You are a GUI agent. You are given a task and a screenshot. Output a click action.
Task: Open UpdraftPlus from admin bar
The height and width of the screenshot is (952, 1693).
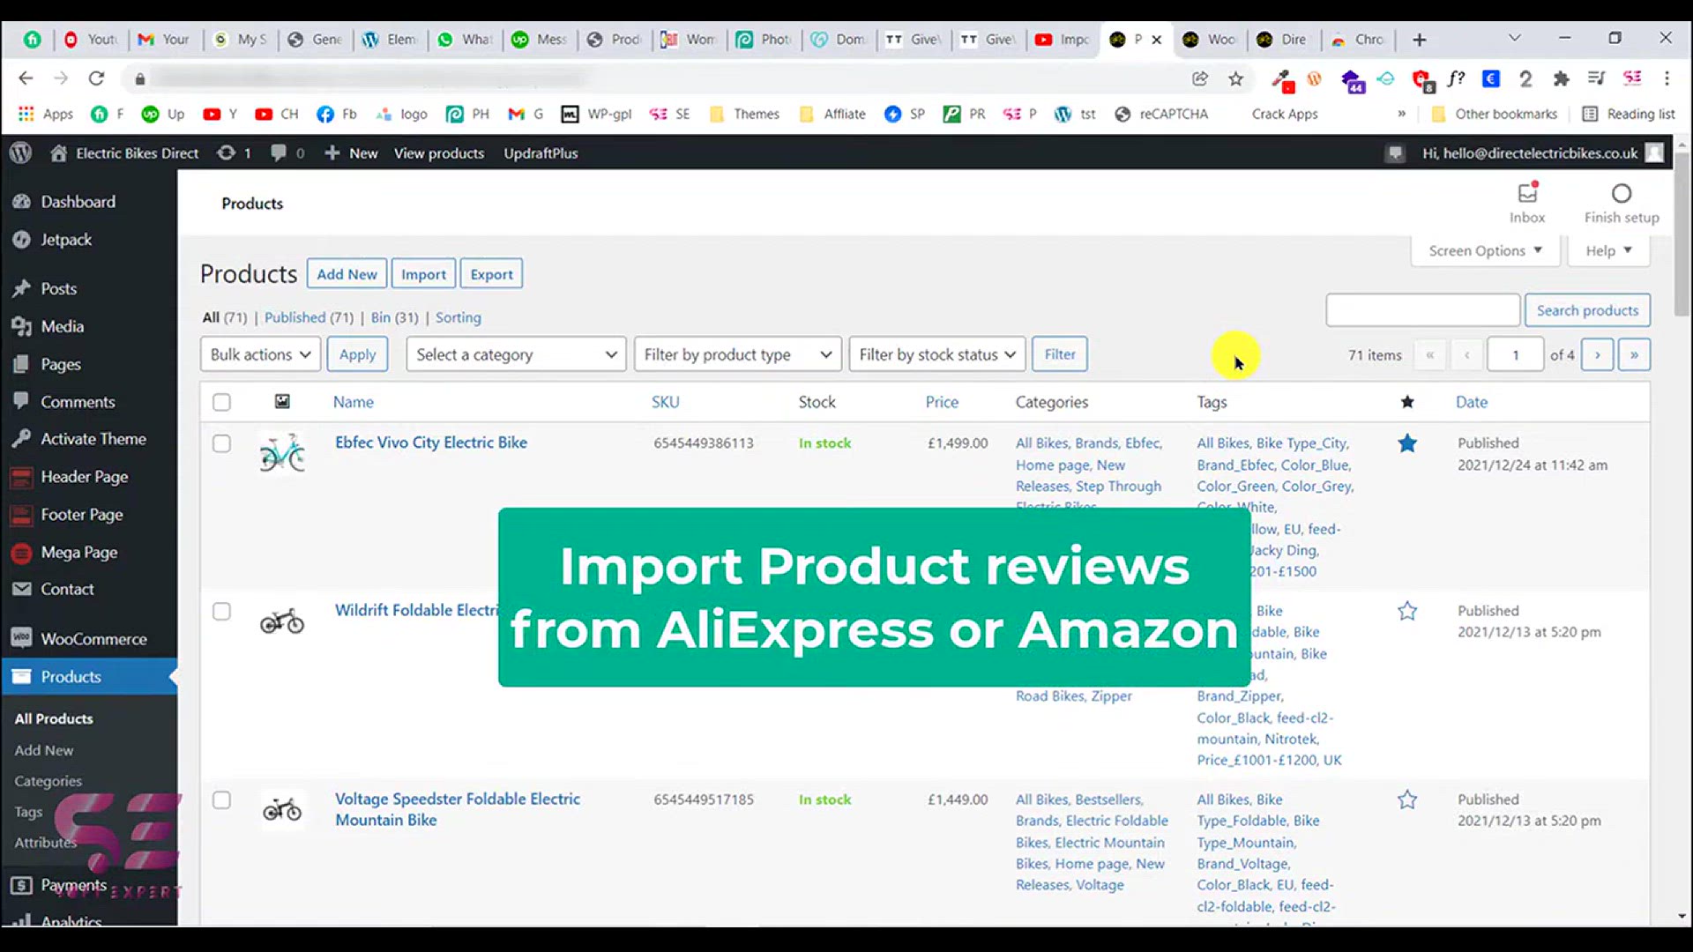tap(541, 153)
